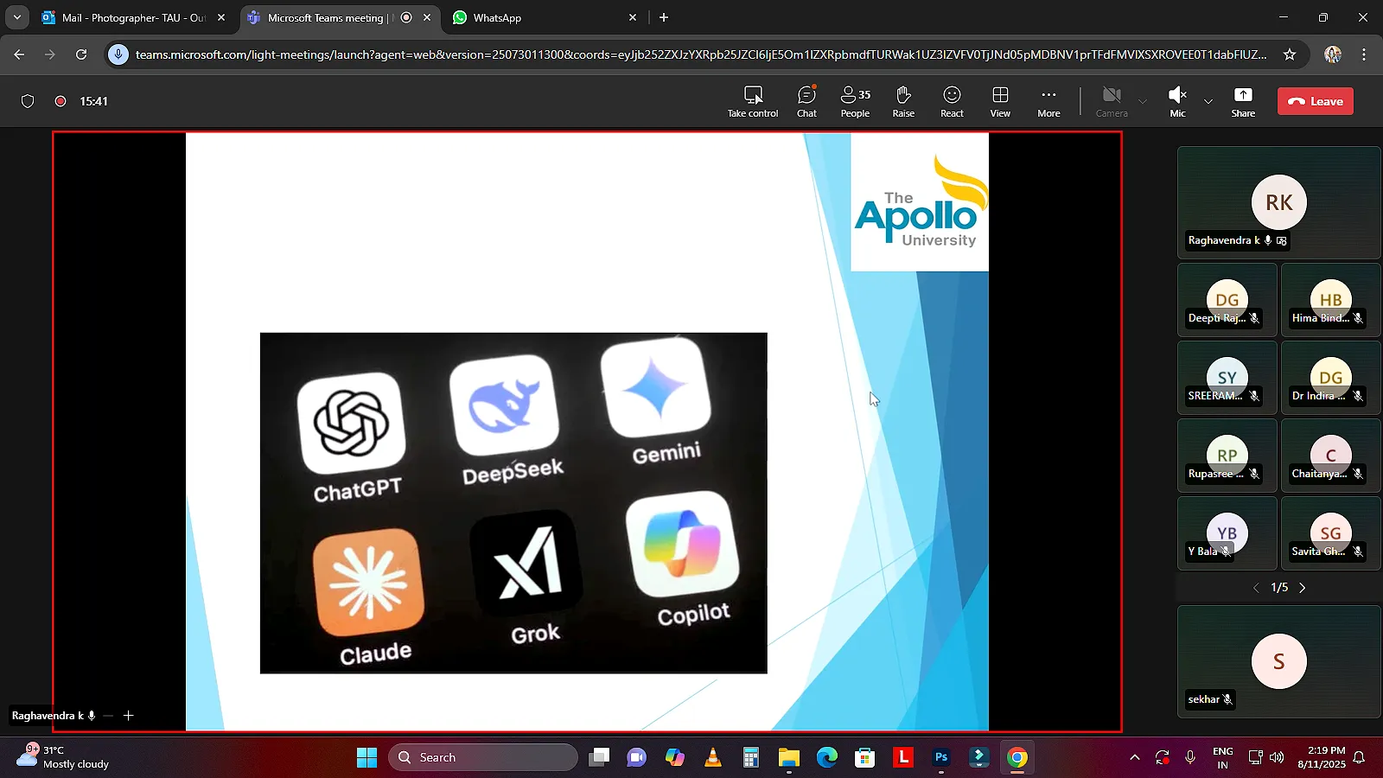1383x778 pixels.
Task: Open the weather widget showing 31°C
Action: [x=62, y=757]
